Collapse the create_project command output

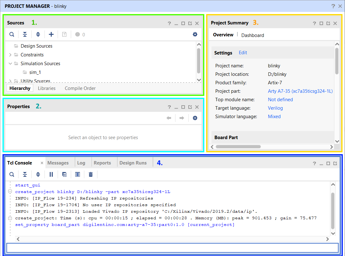tap(10, 191)
